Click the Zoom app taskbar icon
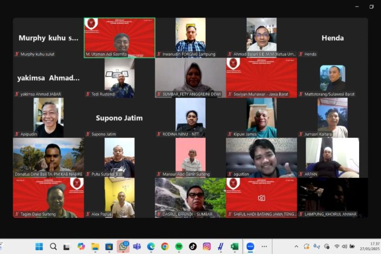Screen dimensions: 381x254 (250, 246)
